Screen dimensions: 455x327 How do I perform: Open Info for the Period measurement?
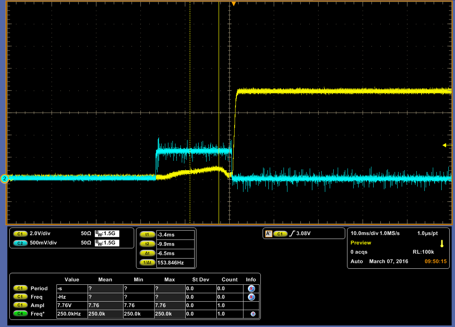tap(251, 288)
